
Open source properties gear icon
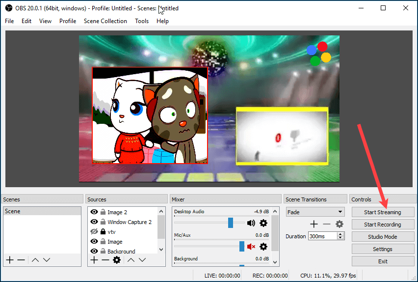click(x=117, y=260)
